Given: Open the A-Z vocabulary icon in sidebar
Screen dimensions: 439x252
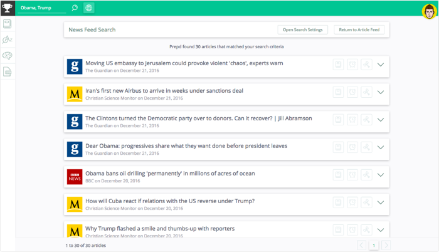Looking at the screenshot, I should (8, 39).
